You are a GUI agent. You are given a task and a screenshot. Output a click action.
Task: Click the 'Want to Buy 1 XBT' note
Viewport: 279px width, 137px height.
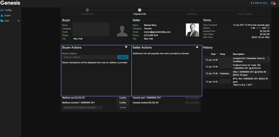(x=242, y=85)
